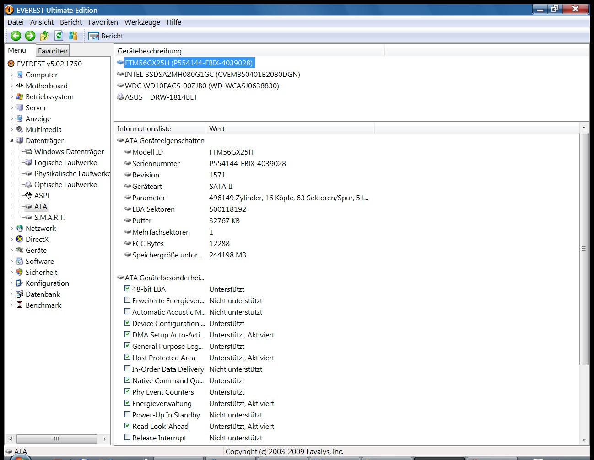Select the Betriebssystem Windows icon
Image resolution: width=594 pixels, height=460 pixels.
click(x=20, y=96)
